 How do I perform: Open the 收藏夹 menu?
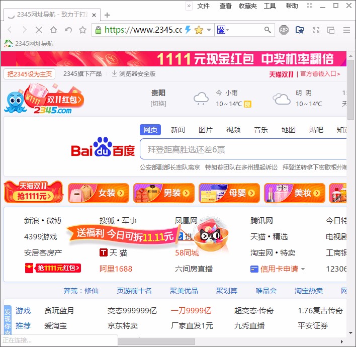tap(247, 6)
